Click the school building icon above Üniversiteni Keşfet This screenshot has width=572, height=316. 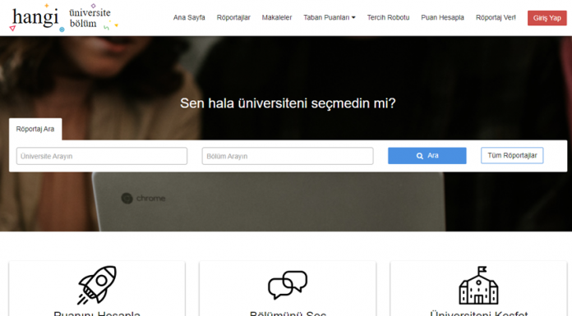[478, 285]
